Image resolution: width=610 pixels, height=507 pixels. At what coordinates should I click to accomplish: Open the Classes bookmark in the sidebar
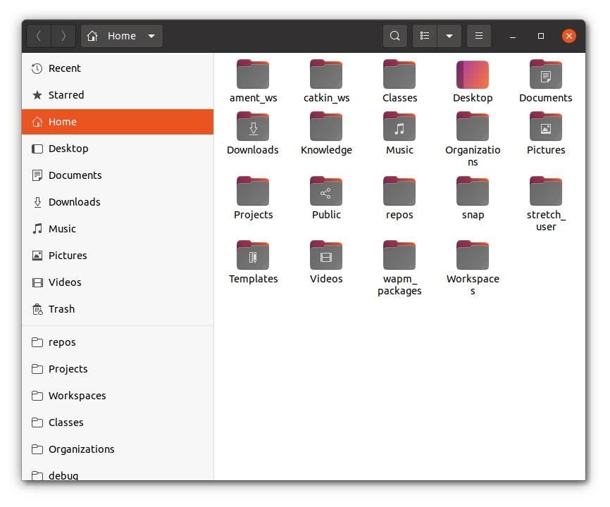tap(118, 423)
